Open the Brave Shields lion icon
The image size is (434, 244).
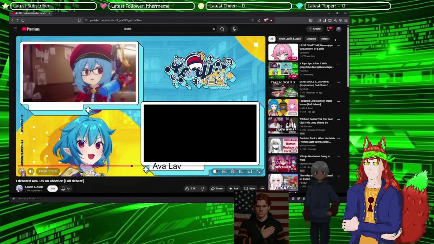click(x=266, y=20)
